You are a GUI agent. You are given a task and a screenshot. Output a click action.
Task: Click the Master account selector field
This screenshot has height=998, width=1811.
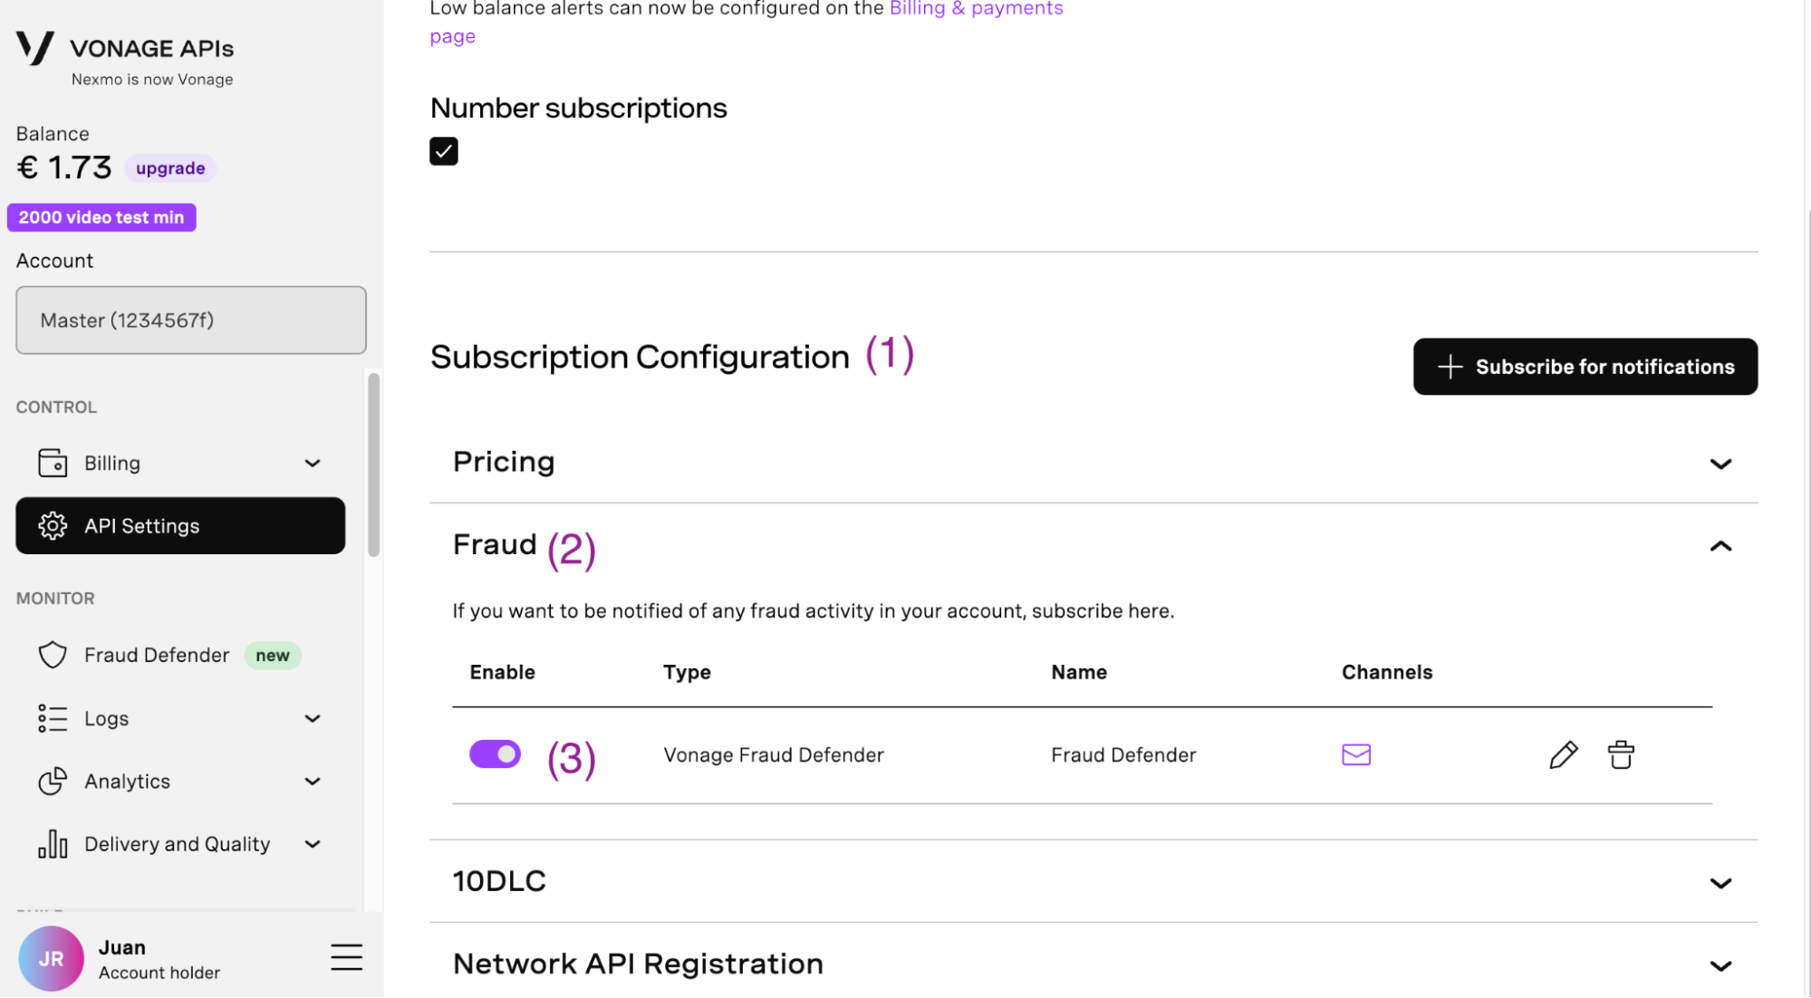190,320
